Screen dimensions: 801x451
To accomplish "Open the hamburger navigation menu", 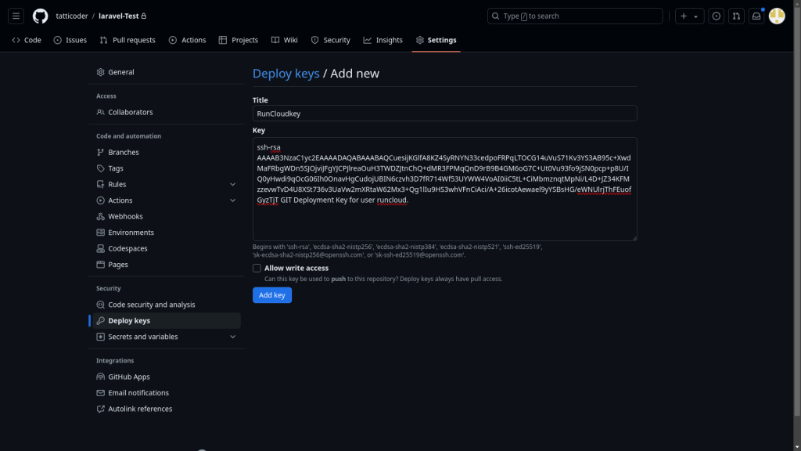I will pyautogui.click(x=16, y=16).
